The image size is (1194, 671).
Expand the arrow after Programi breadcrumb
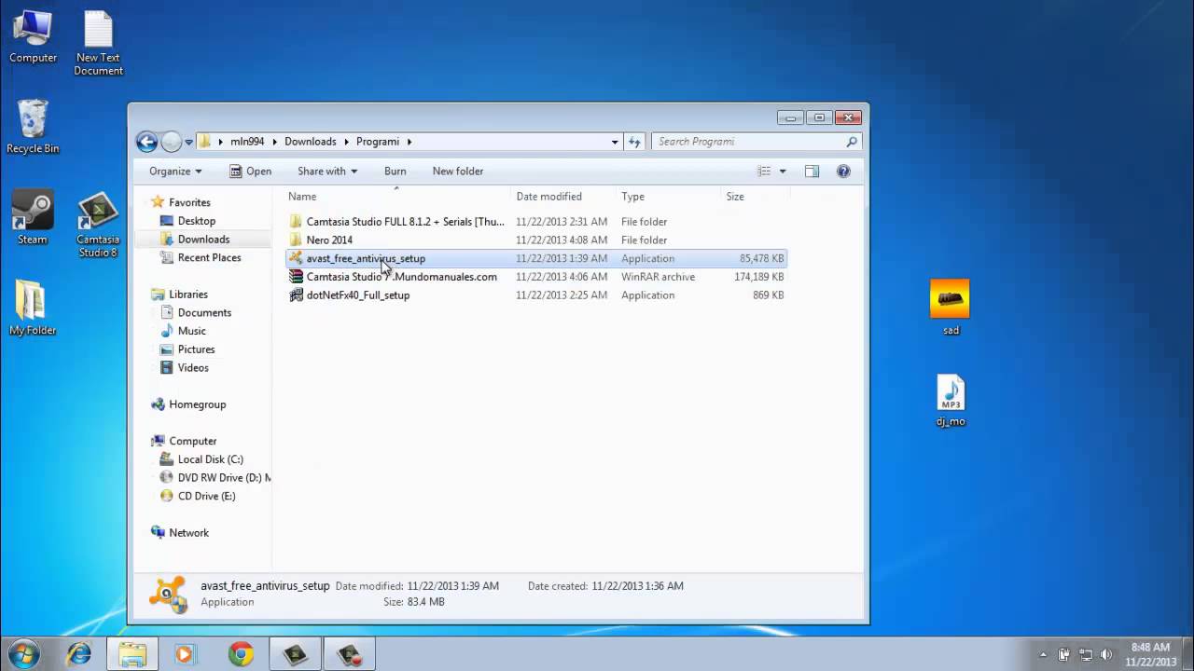click(409, 142)
